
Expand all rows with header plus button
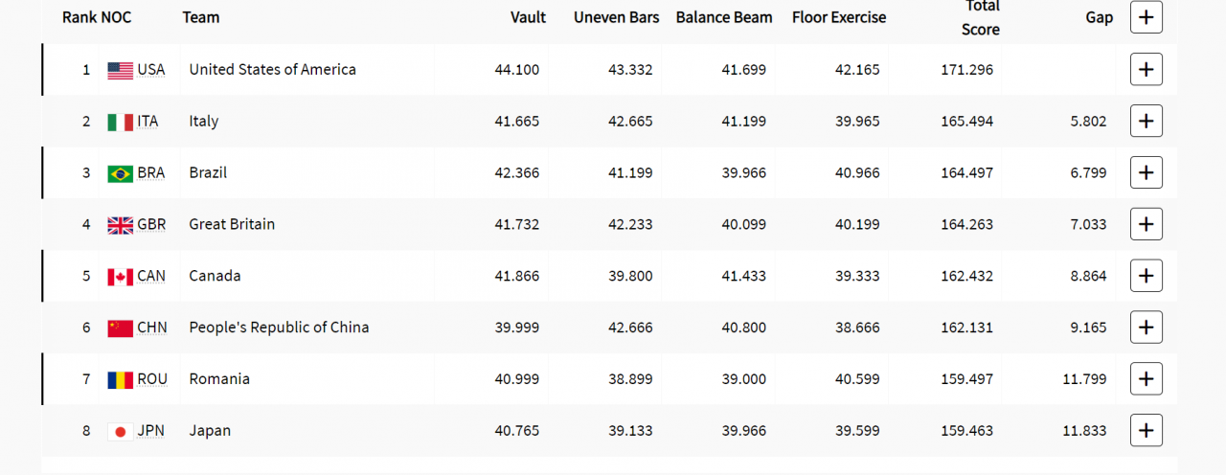[1147, 17]
